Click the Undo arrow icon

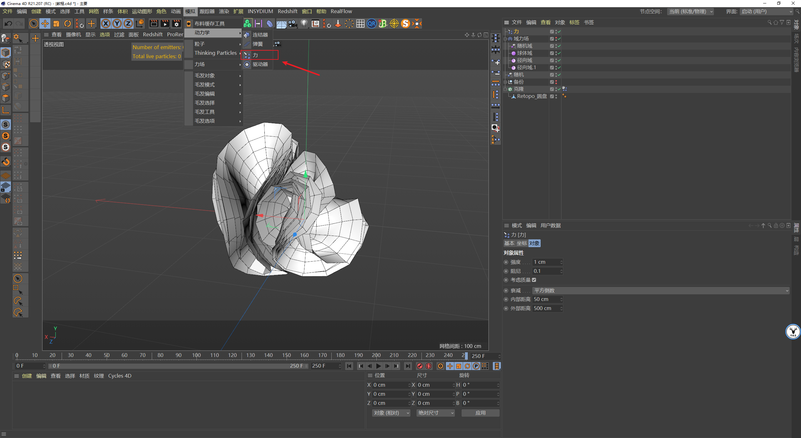tap(8, 23)
